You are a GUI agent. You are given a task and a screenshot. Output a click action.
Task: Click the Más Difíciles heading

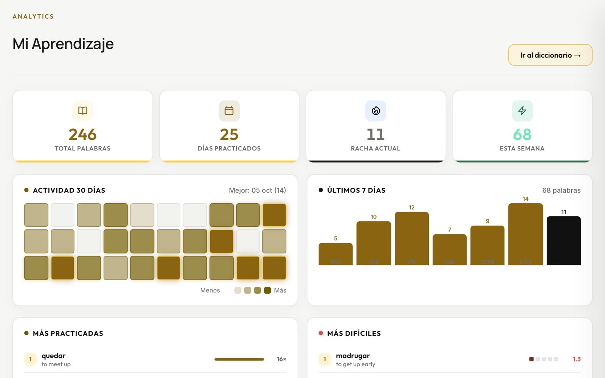click(354, 333)
